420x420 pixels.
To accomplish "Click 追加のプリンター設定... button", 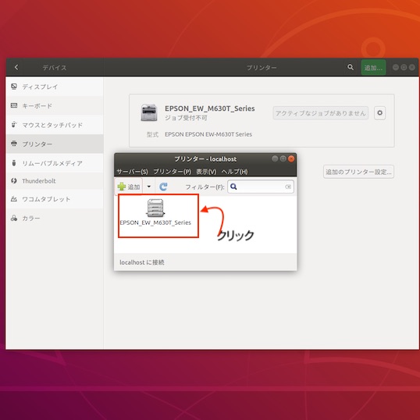I will (358, 172).
